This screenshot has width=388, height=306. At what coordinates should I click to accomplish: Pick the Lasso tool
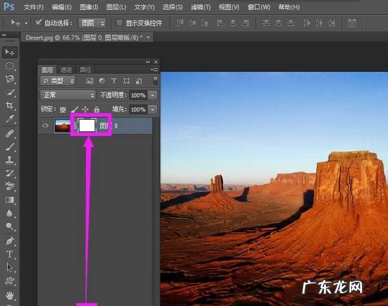click(x=10, y=79)
